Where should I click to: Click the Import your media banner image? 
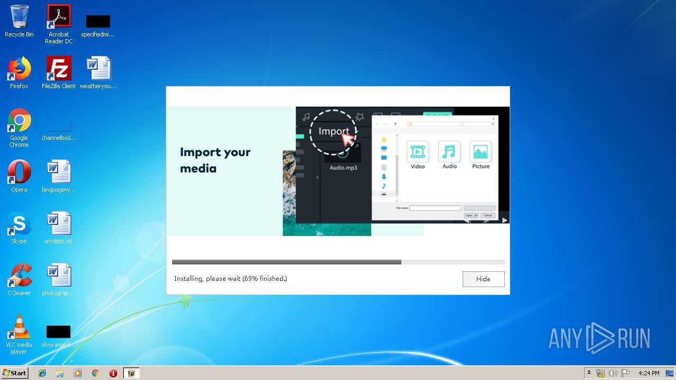coord(338,171)
